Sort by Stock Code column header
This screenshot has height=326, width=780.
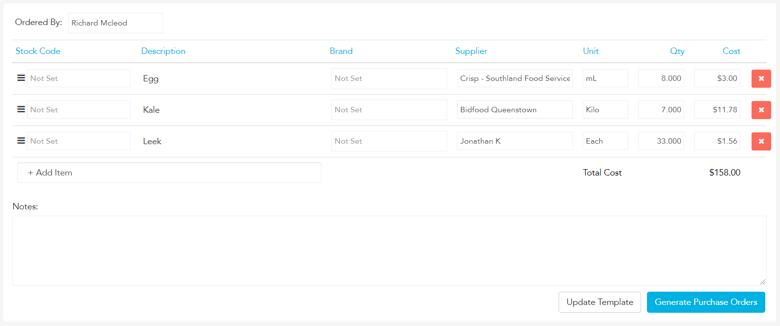[x=38, y=51]
